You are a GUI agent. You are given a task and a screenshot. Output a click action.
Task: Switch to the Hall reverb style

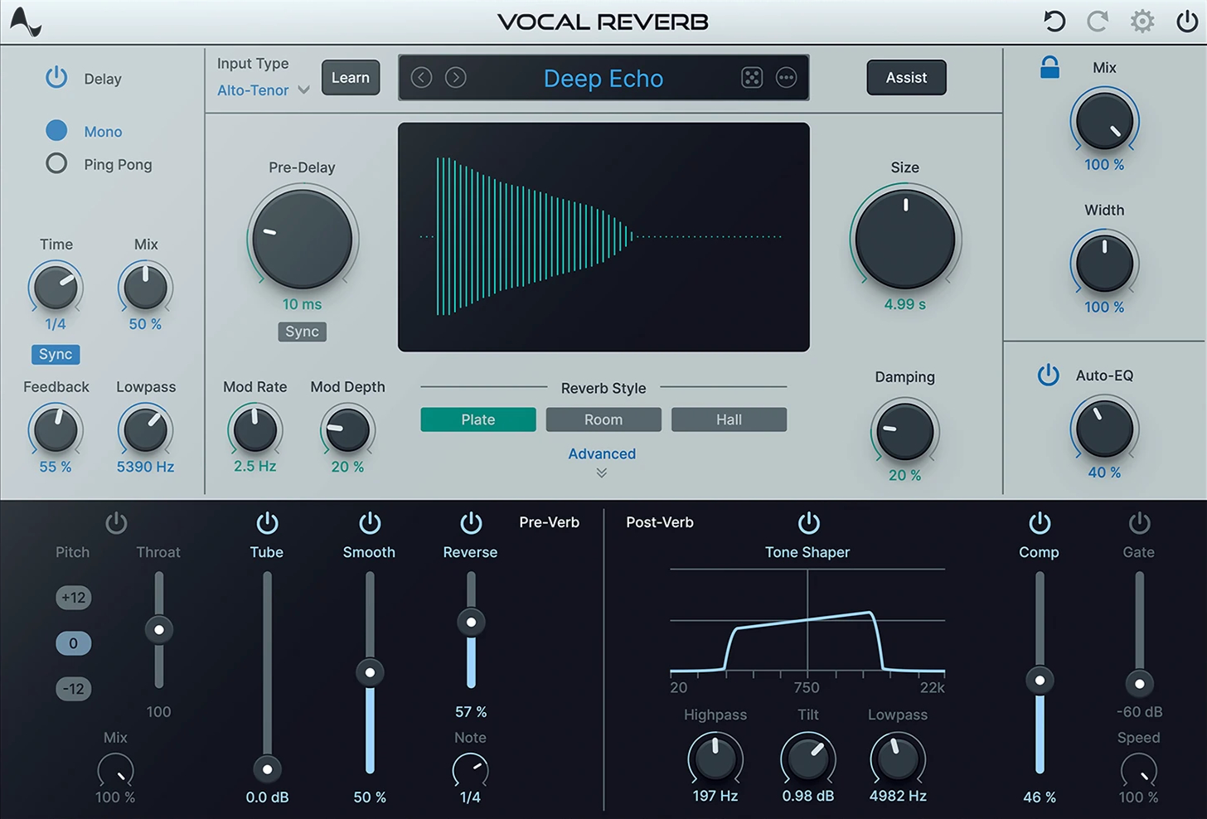click(728, 419)
